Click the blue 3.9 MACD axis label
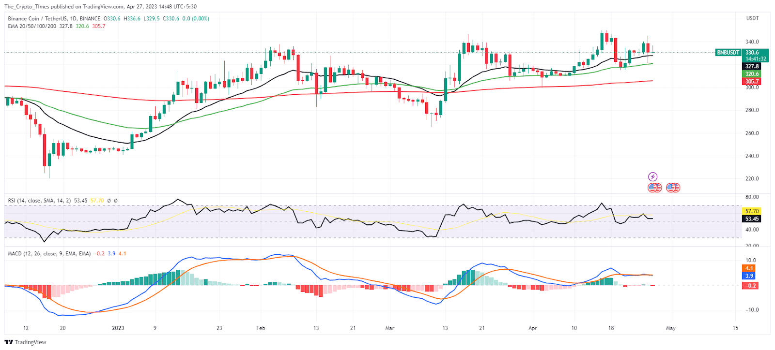 click(749, 276)
